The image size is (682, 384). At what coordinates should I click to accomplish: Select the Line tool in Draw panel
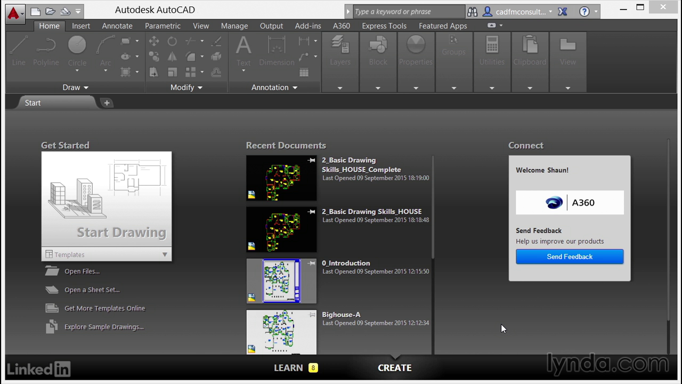pyautogui.click(x=19, y=51)
